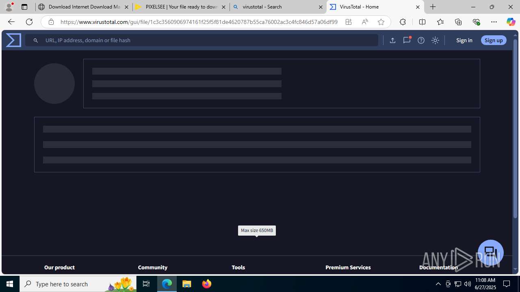
Task: Click the browser profile avatar icon
Action: coord(9,7)
